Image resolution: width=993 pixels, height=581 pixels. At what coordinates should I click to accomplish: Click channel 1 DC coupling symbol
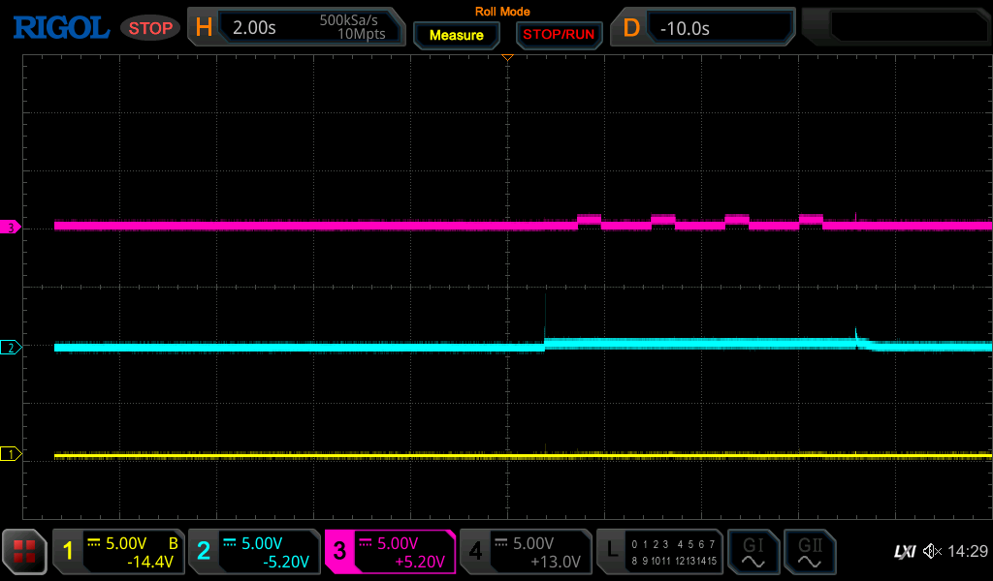coord(94,542)
